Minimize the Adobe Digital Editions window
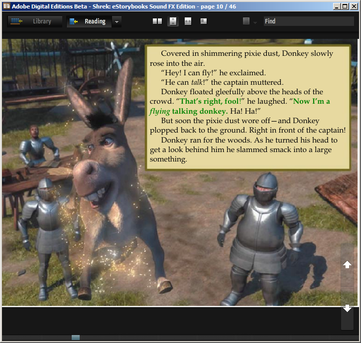361x343 pixels. [x=337, y=6]
